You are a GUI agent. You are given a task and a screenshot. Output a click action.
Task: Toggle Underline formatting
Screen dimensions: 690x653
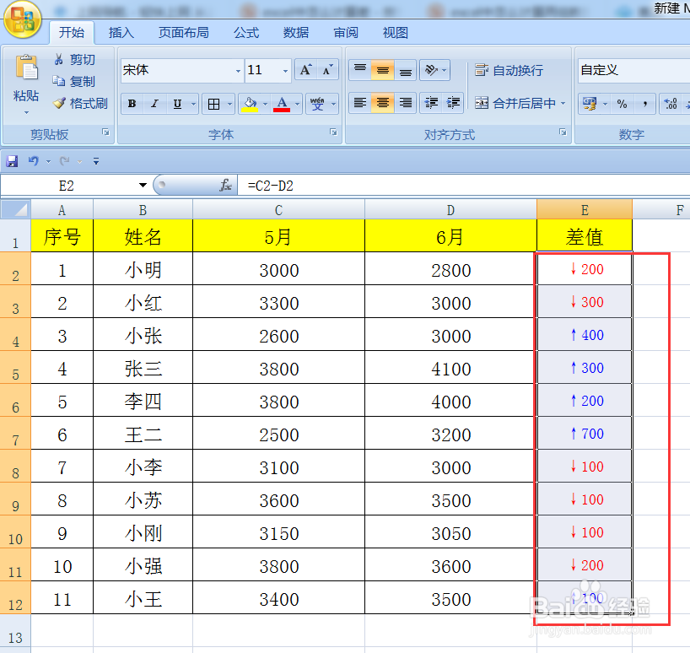pos(177,104)
